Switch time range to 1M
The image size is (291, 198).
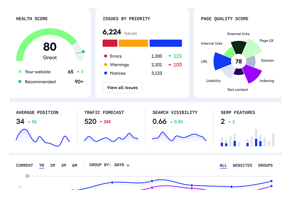(x=53, y=165)
